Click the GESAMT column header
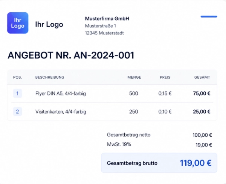 point(202,77)
